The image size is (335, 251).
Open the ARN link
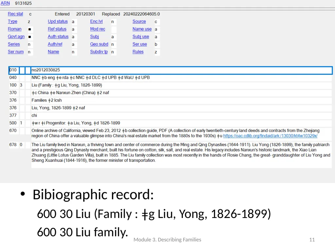5,3
